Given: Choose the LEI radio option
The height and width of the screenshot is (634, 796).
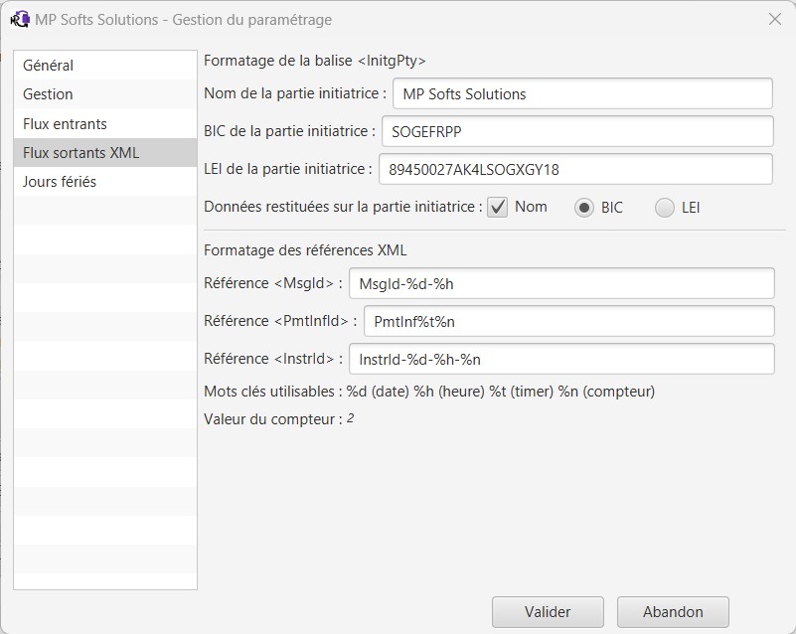Looking at the screenshot, I should point(665,208).
